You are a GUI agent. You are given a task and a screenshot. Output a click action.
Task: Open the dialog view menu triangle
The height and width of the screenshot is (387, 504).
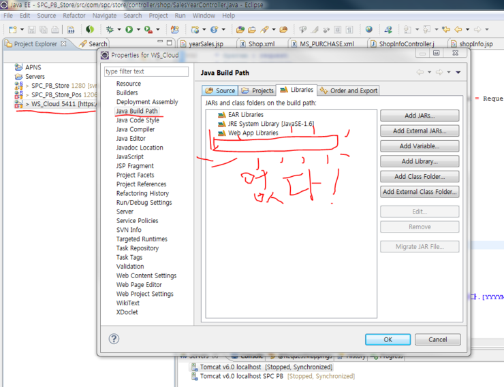(458, 73)
